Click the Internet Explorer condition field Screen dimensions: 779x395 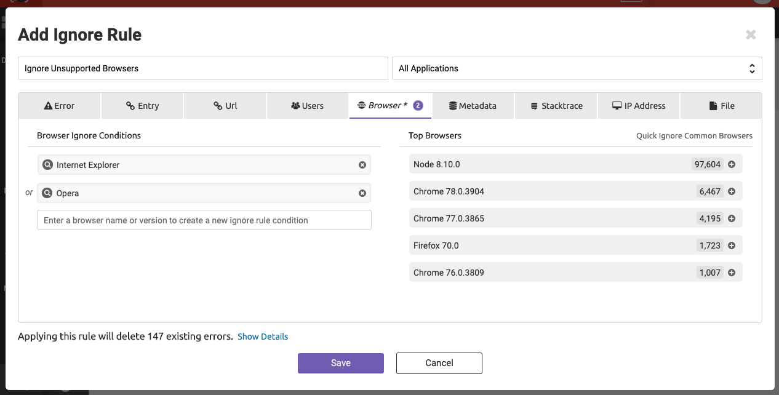tap(204, 165)
